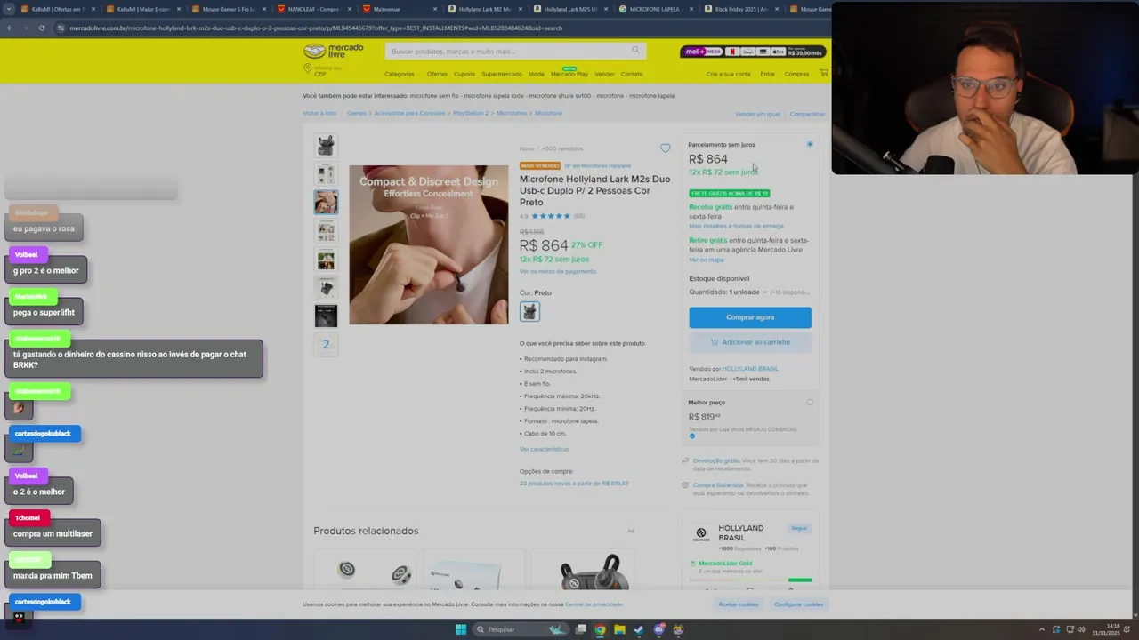1139x640 pixels.
Task: Open the Windows Start button
Action: click(461, 629)
